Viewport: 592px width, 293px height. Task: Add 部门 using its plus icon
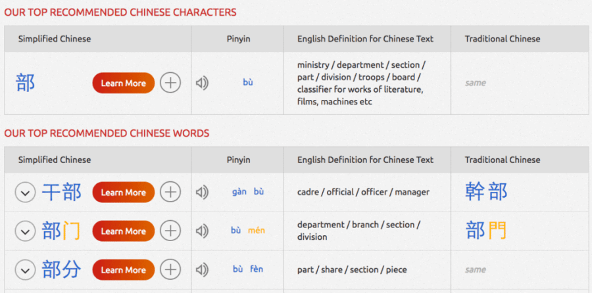tap(170, 231)
